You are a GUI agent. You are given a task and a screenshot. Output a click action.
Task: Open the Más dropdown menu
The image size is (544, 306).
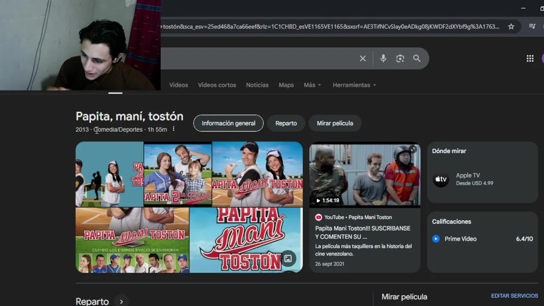pos(312,85)
